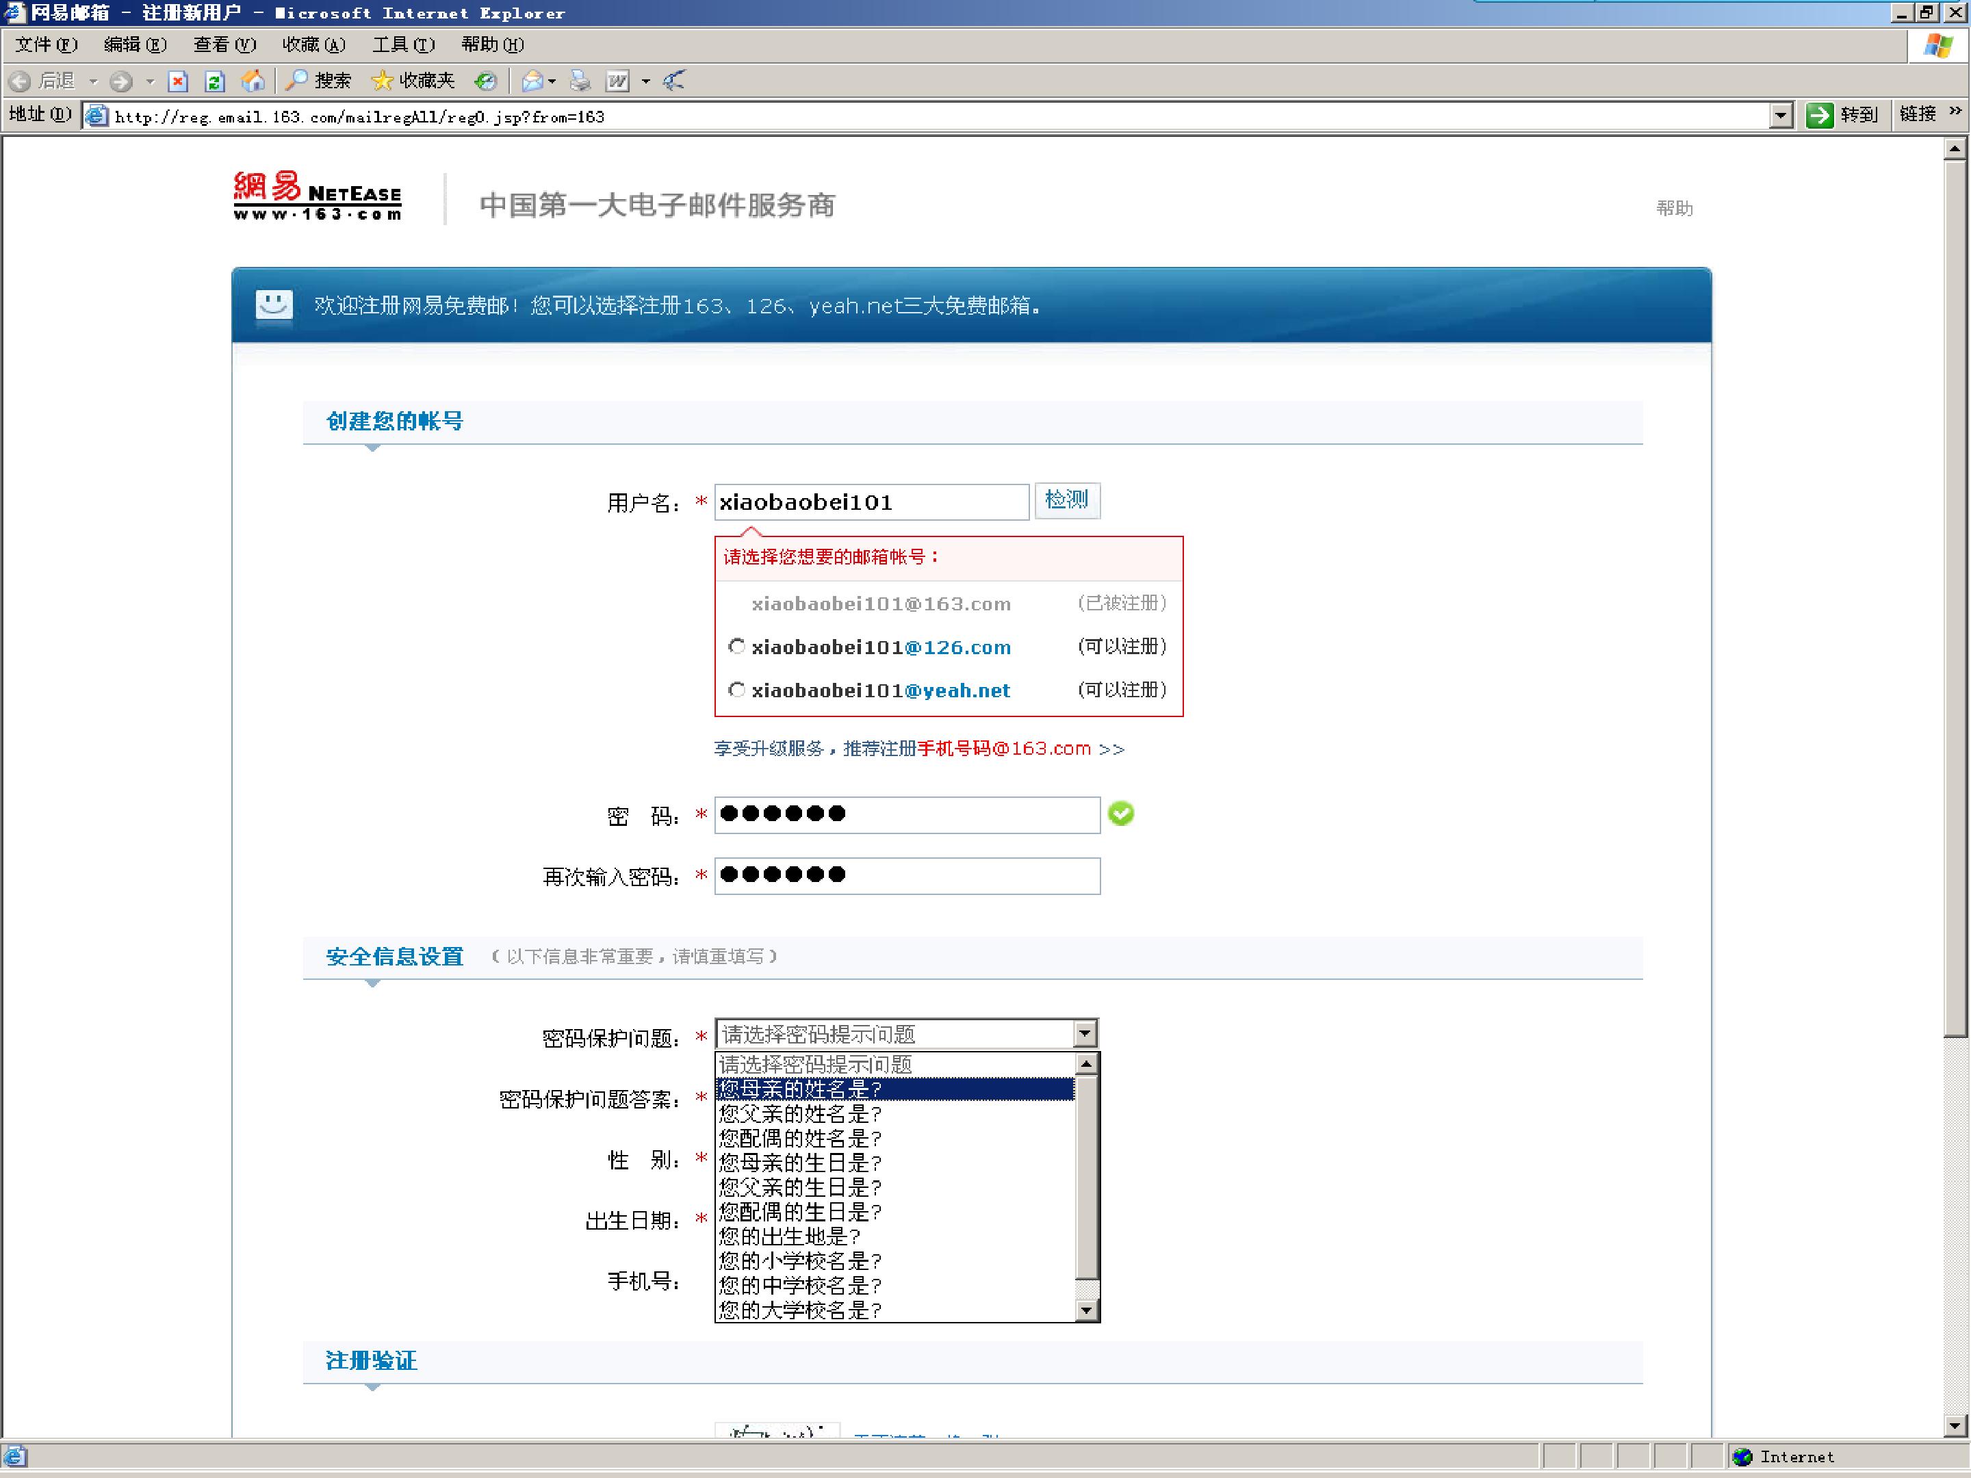This screenshot has width=1971, height=1478.
Task: Open the 查看(V) menu
Action: 224,44
